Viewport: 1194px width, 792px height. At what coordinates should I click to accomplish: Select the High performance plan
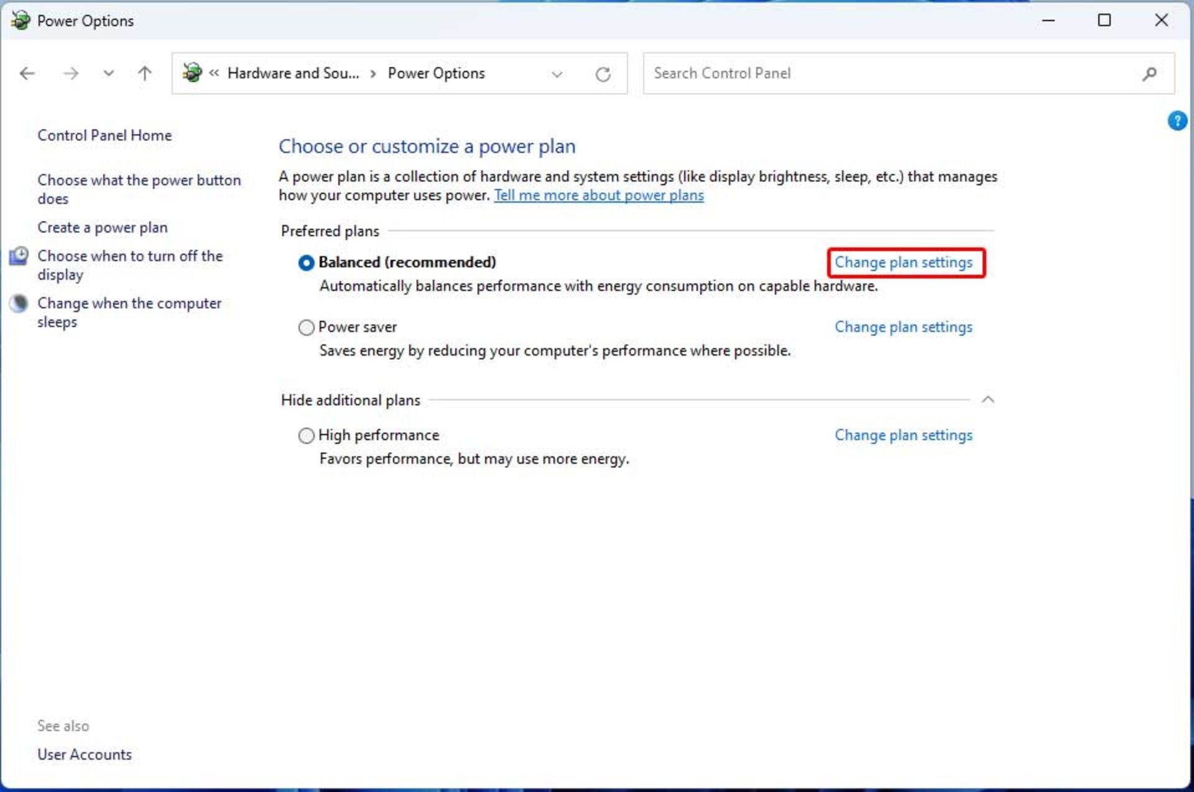pyautogui.click(x=306, y=436)
